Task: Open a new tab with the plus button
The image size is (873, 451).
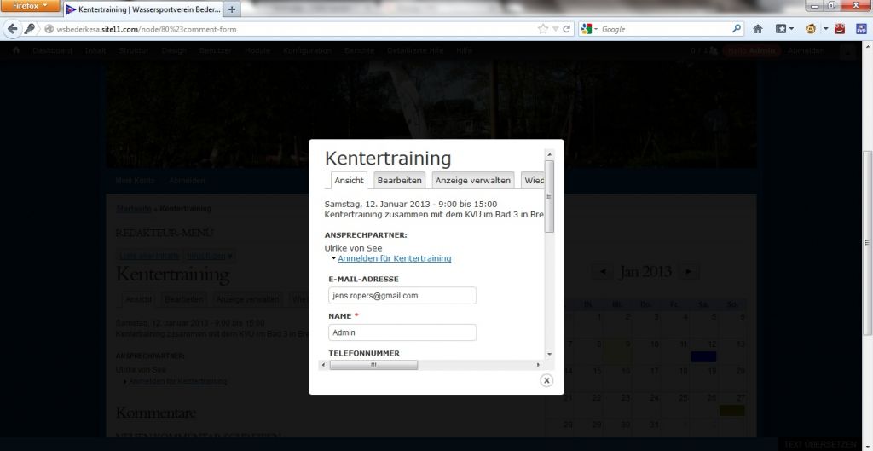Action: point(233,9)
